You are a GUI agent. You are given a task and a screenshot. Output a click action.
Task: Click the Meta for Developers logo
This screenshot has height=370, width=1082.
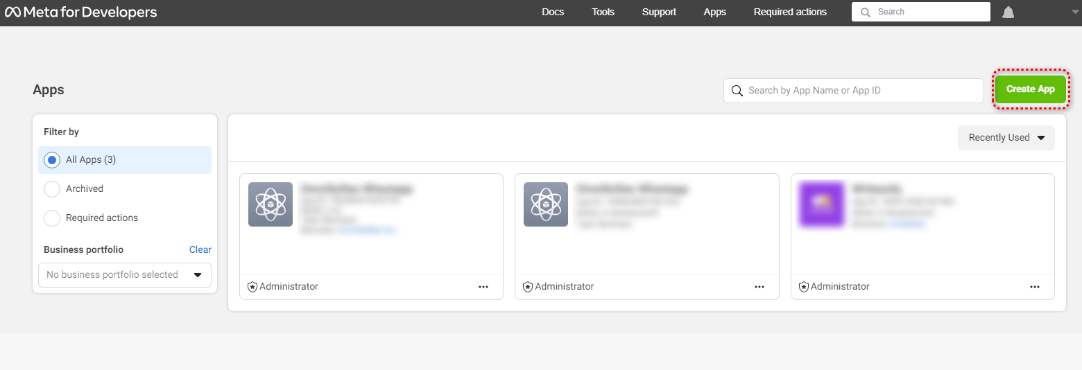coord(81,12)
